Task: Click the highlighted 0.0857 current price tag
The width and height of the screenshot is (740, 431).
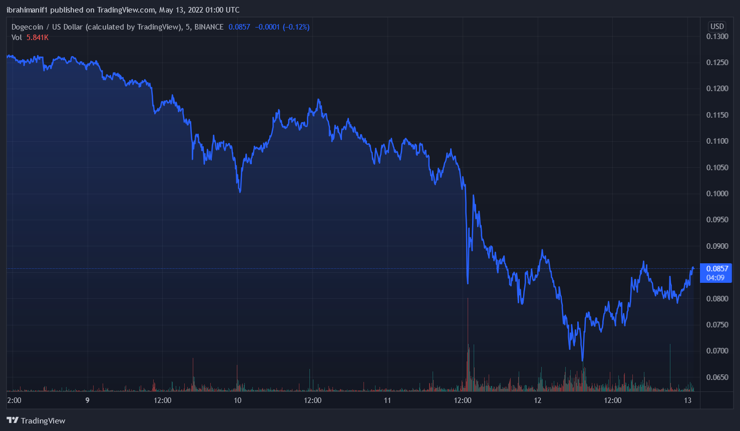Action: (x=717, y=269)
